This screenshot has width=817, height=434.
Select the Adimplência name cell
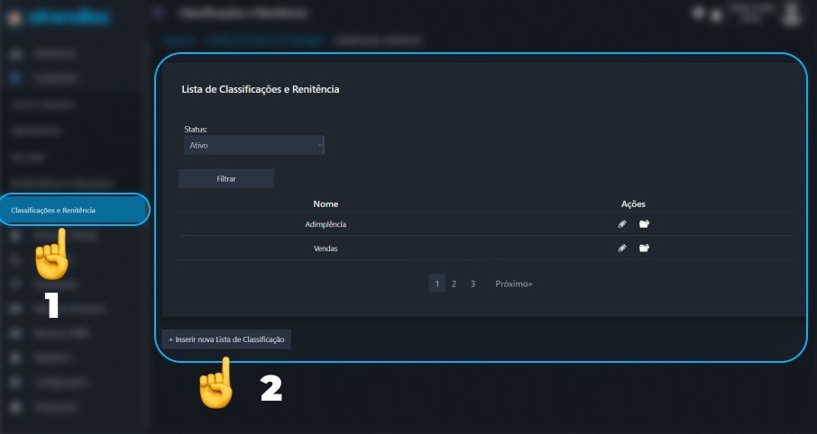pos(326,224)
